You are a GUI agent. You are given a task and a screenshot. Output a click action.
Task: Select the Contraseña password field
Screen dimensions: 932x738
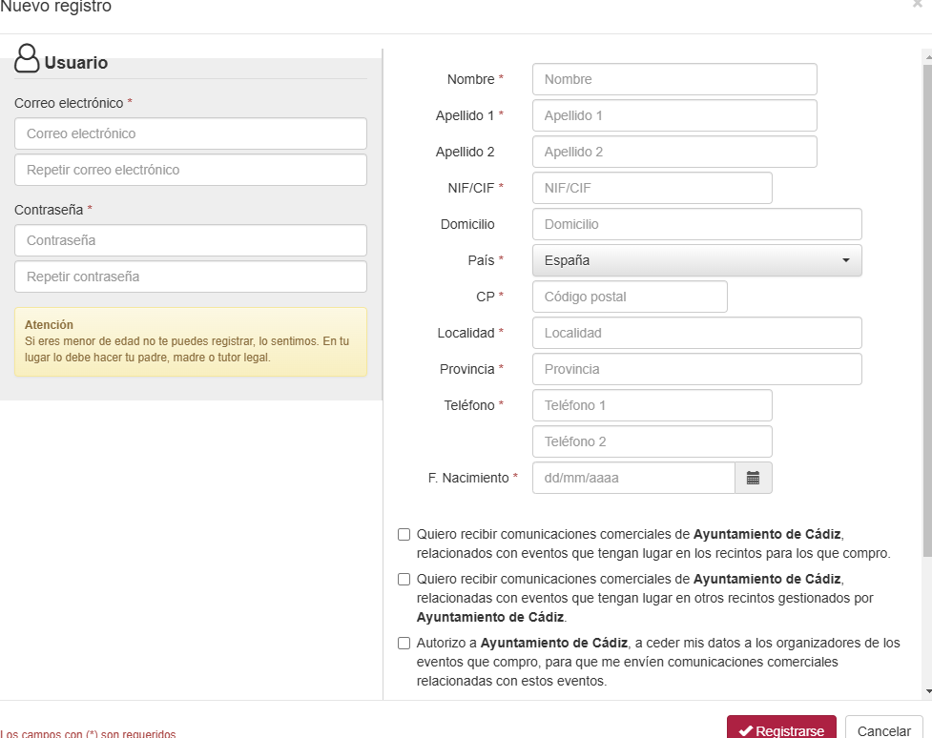point(191,240)
